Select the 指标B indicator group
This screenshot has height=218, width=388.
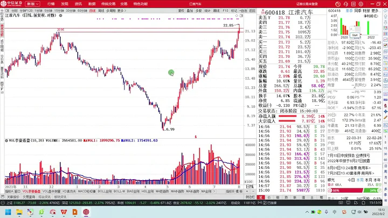(230, 192)
